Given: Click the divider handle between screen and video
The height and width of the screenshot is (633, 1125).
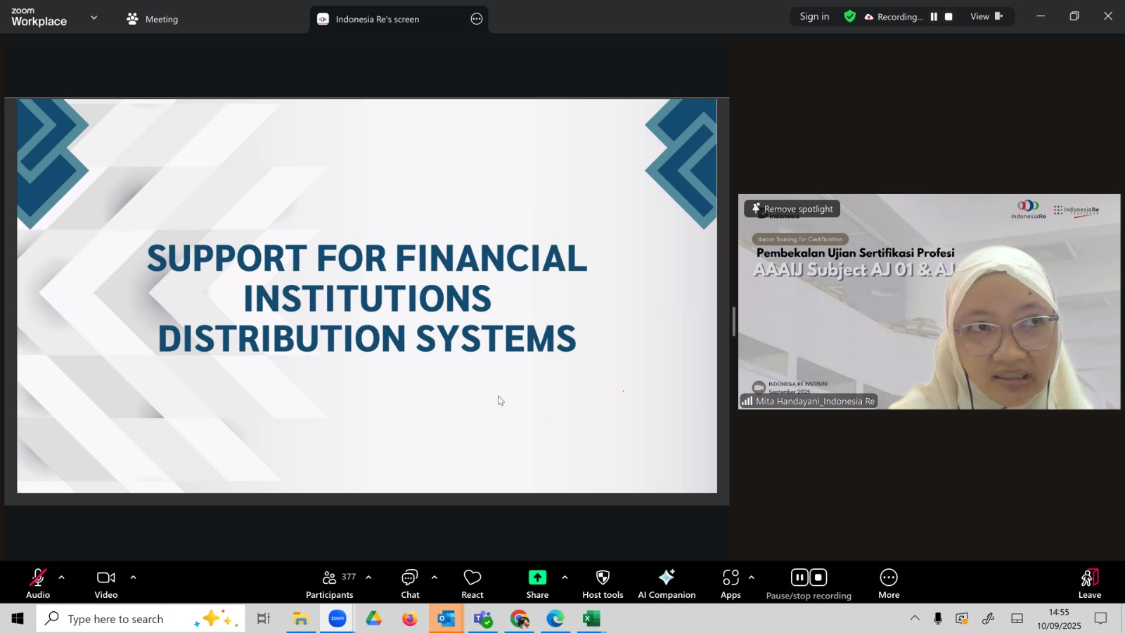Looking at the screenshot, I should pos(733,321).
